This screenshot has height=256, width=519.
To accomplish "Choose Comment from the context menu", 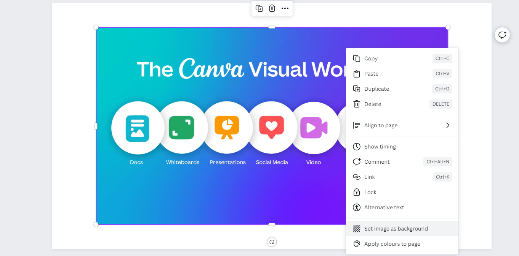I will click(402, 162).
